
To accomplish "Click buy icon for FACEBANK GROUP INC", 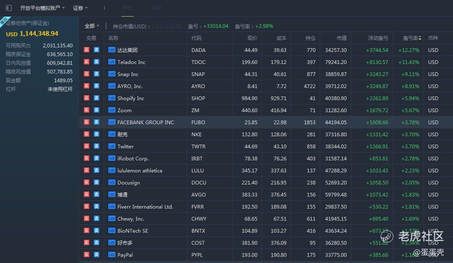I will [x=87, y=122].
